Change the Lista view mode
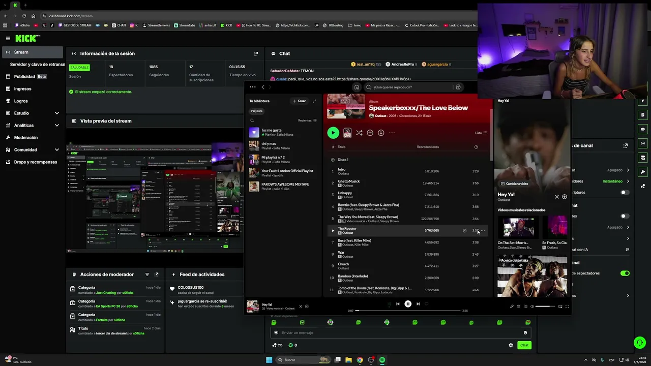The image size is (651, 366). (481, 133)
